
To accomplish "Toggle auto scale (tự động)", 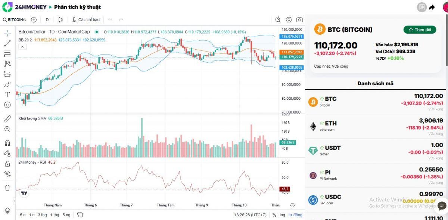I will [x=295, y=215].
